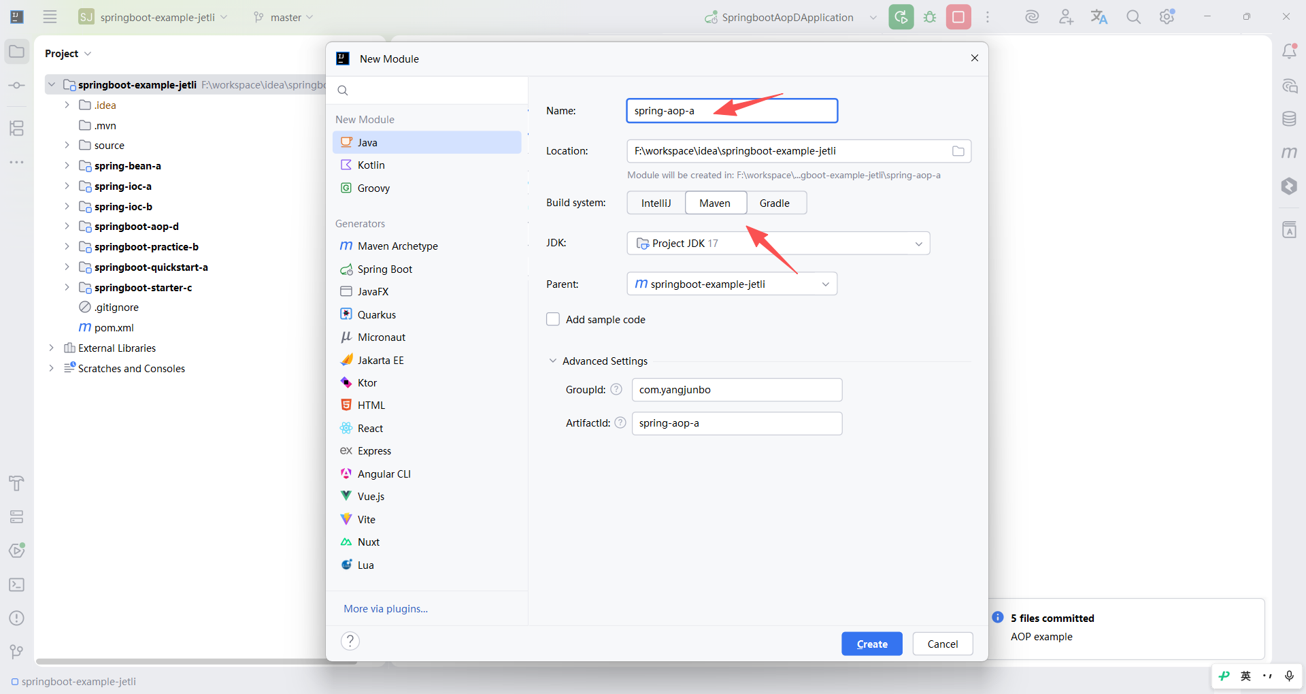The width and height of the screenshot is (1306, 694).
Task: Select the springboot-aop-d module
Action: tap(136, 227)
